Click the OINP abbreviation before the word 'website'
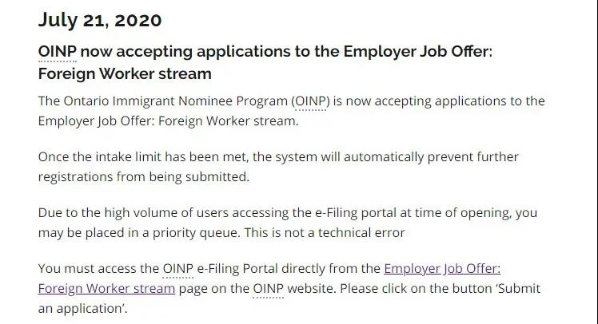Viewport: 598px width, 324px height. click(268, 288)
